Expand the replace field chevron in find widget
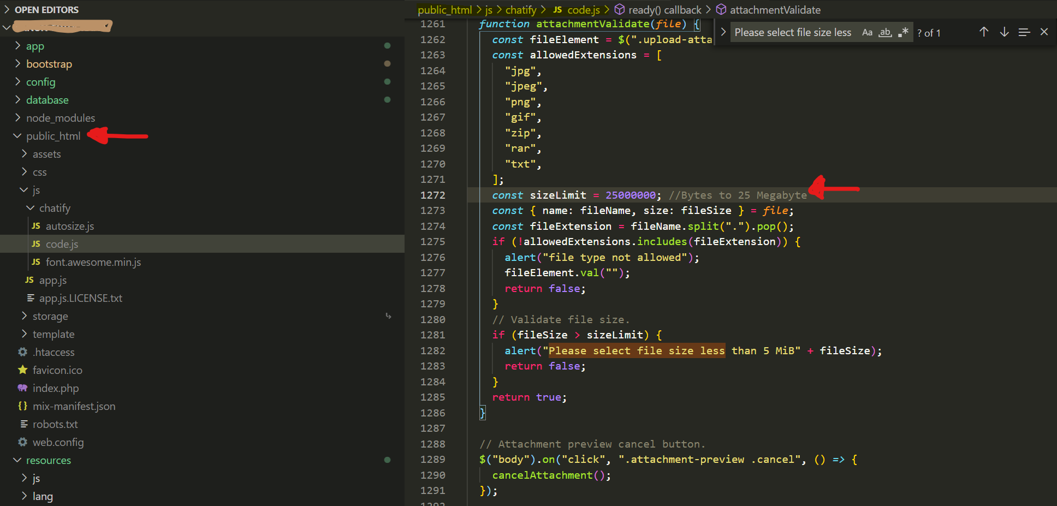The height and width of the screenshot is (506, 1057). (725, 32)
